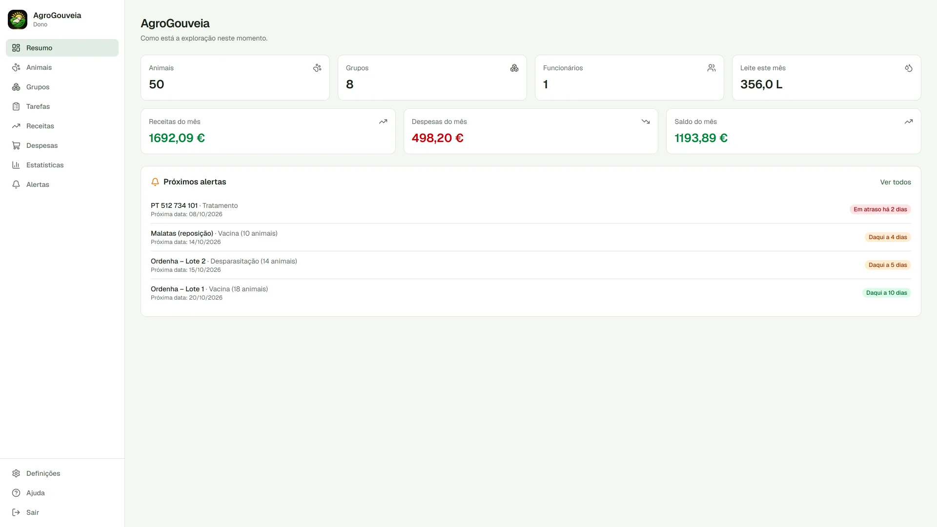The image size is (937, 527).
Task: Go to Animais in sidebar
Action: click(x=62, y=67)
